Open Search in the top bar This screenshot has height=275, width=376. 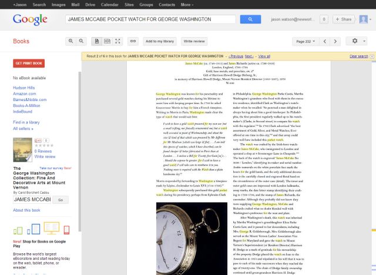click(x=39, y=5)
